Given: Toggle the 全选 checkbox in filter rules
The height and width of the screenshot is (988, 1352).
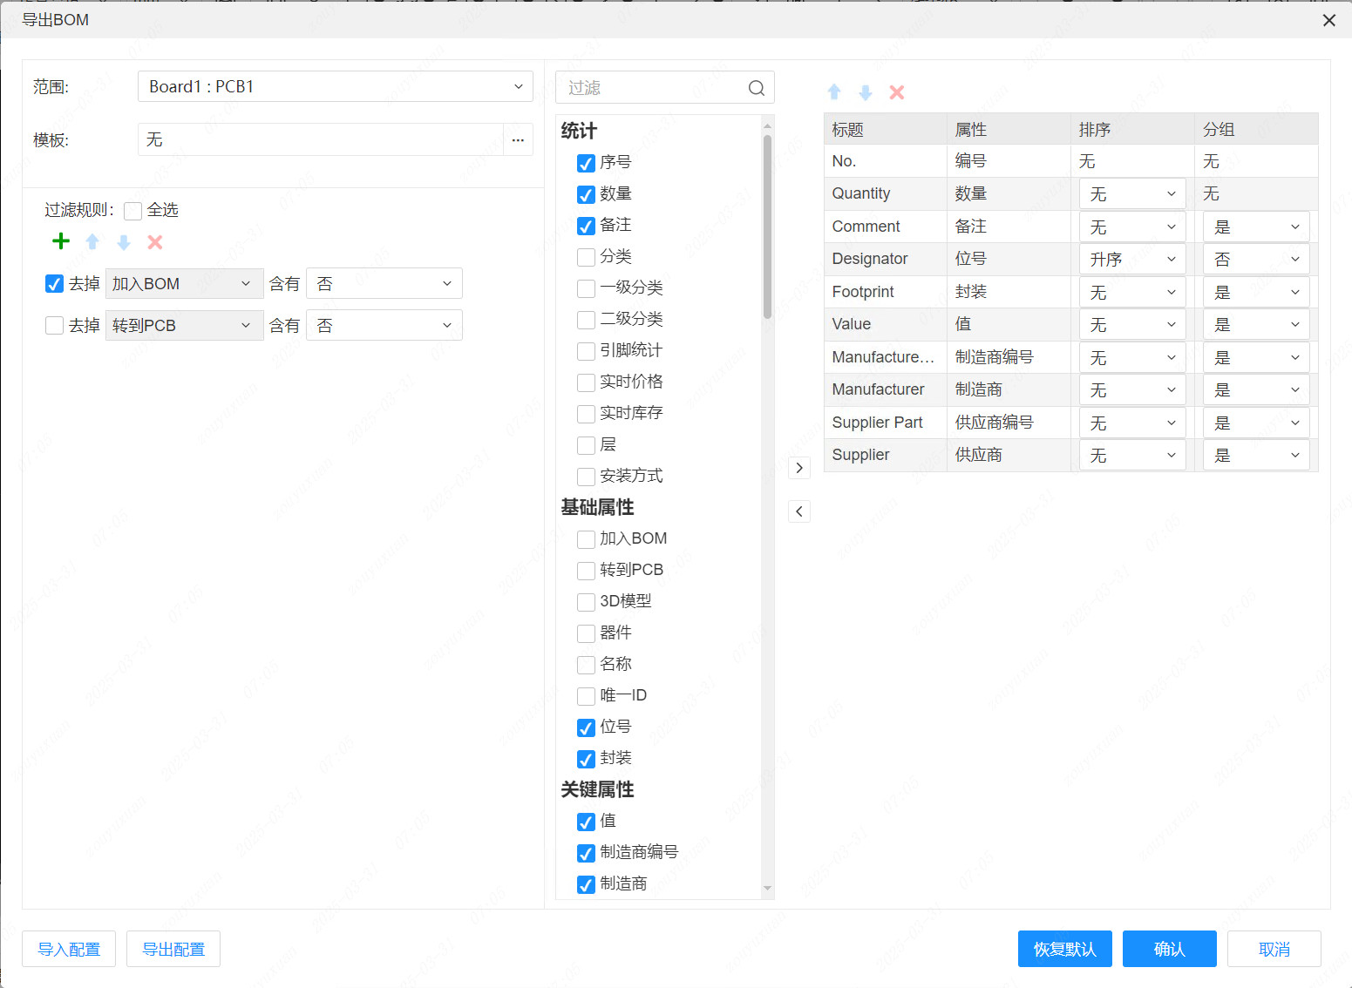Looking at the screenshot, I should pyautogui.click(x=133, y=211).
